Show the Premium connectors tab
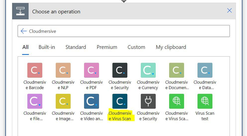The image size is (247, 136). [x=107, y=47]
